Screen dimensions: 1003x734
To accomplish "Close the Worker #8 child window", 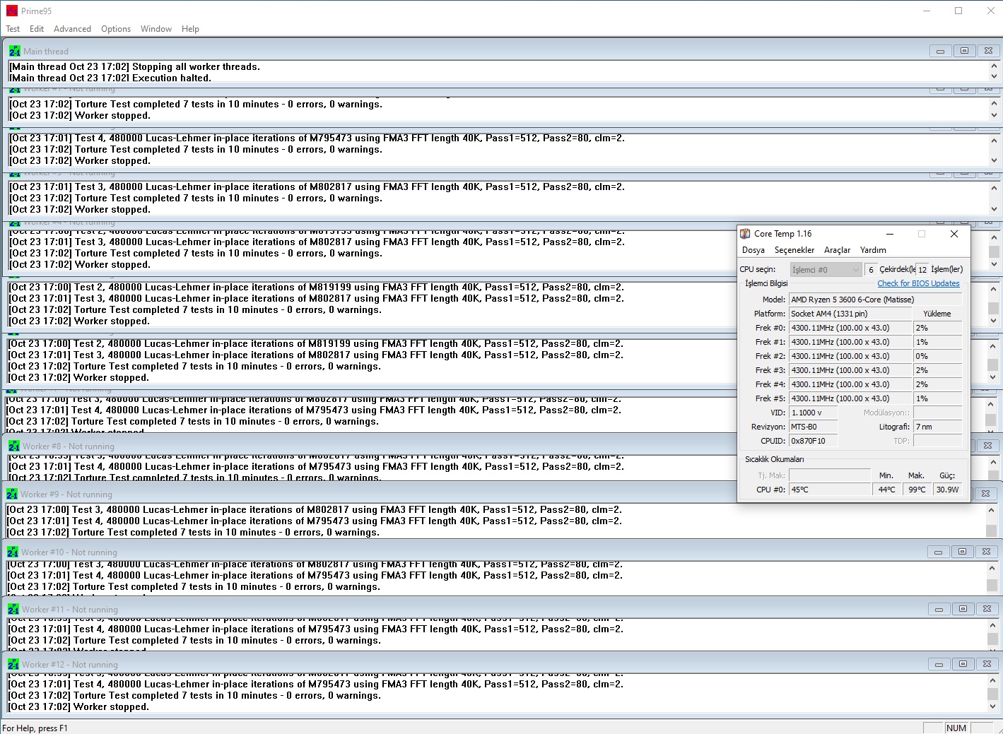I will tap(987, 446).
